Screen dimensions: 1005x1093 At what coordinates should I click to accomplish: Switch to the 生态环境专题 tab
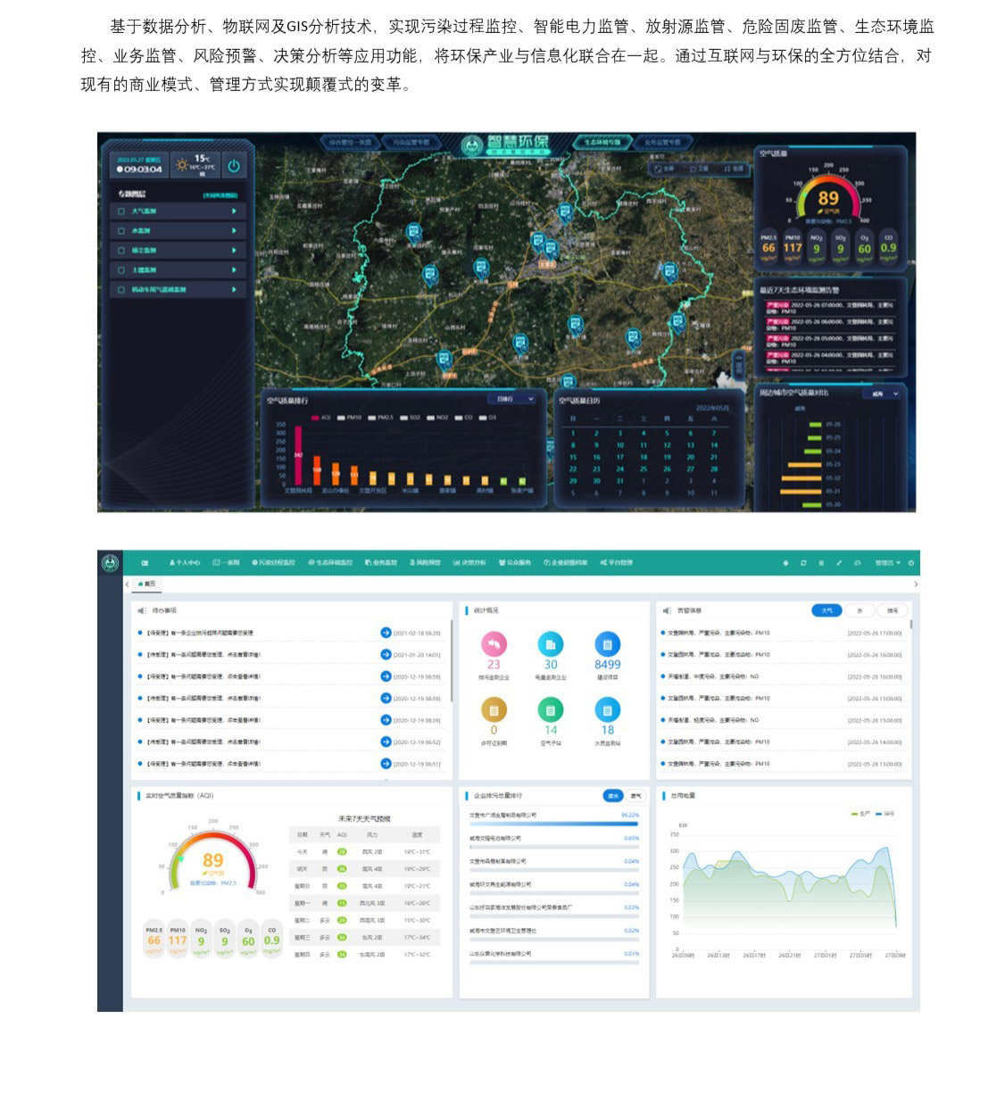pos(602,143)
